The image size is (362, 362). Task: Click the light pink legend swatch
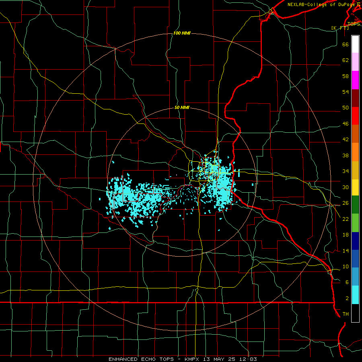click(x=355, y=62)
